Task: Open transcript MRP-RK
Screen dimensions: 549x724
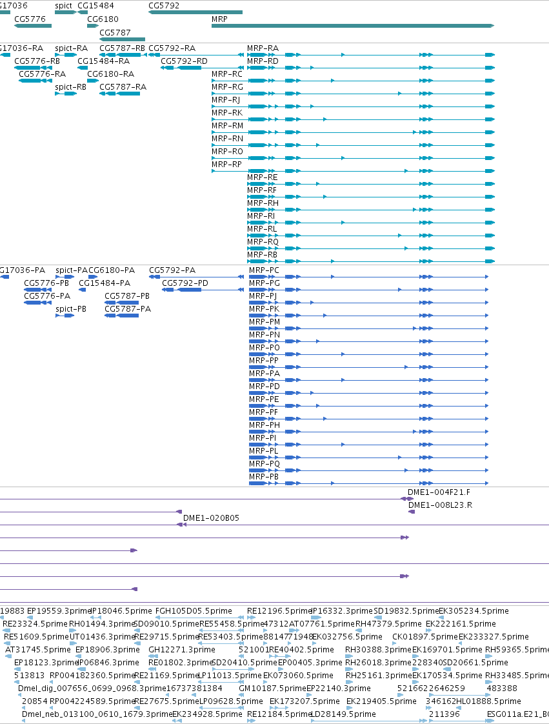Action: point(226,113)
